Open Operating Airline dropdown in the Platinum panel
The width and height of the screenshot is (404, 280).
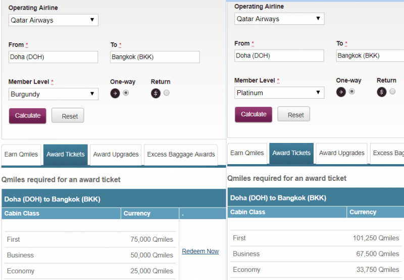(x=279, y=19)
